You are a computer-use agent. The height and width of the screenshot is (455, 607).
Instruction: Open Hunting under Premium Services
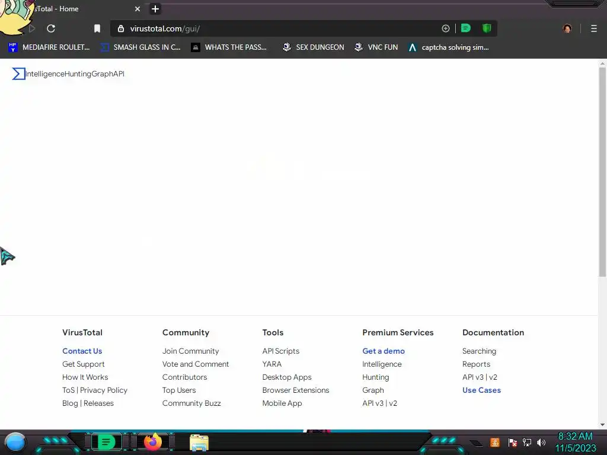click(x=375, y=377)
